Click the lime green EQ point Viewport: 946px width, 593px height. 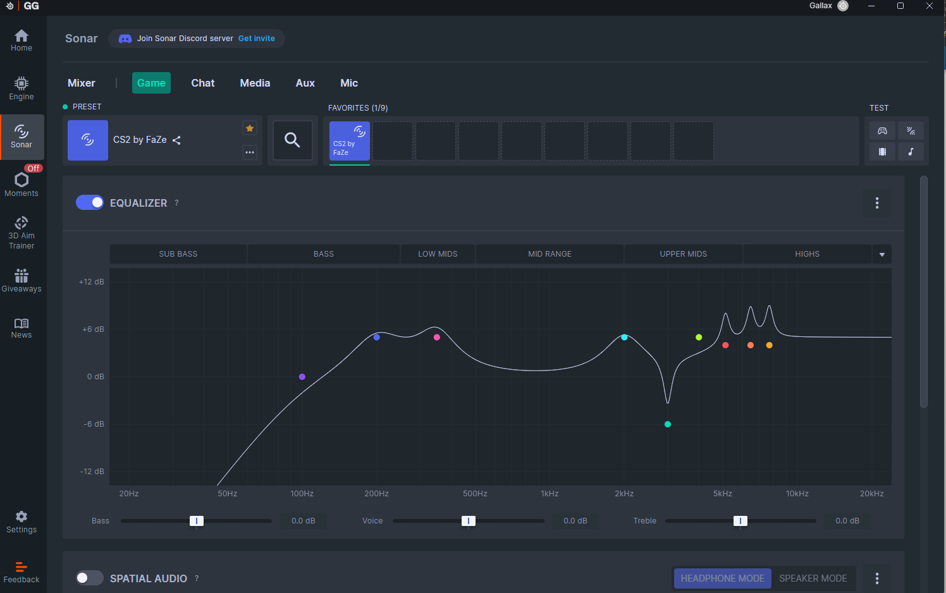pyautogui.click(x=699, y=338)
